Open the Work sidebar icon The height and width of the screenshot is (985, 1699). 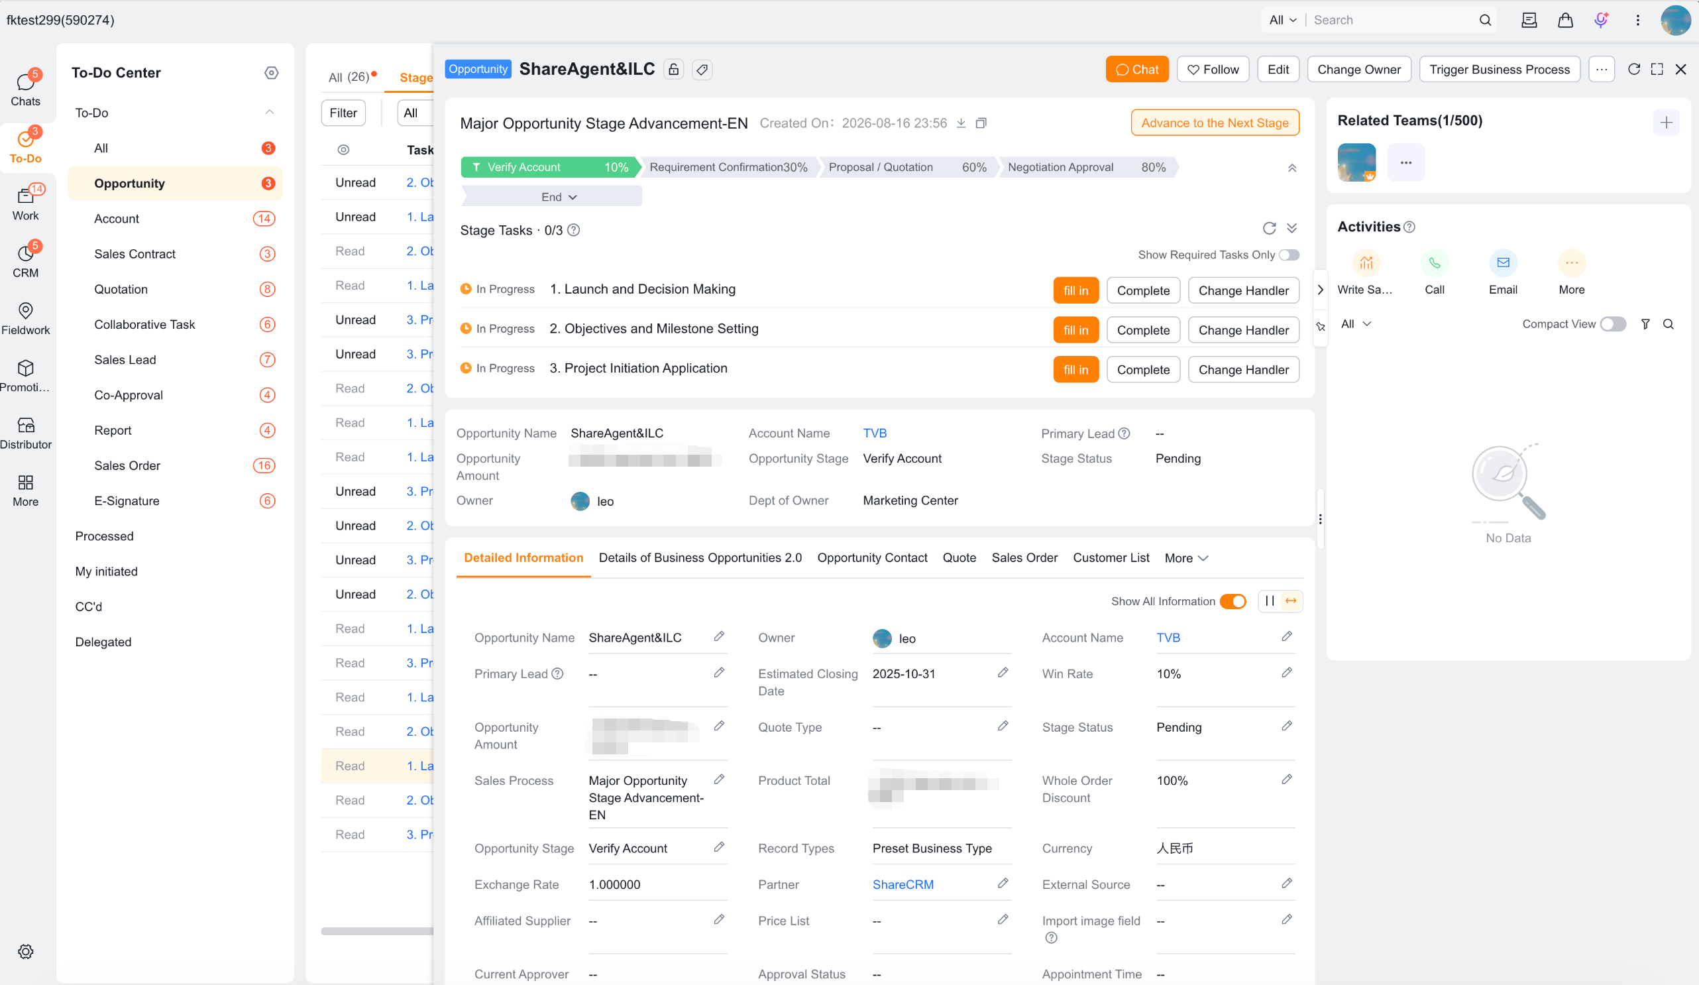(x=26, y=203)
